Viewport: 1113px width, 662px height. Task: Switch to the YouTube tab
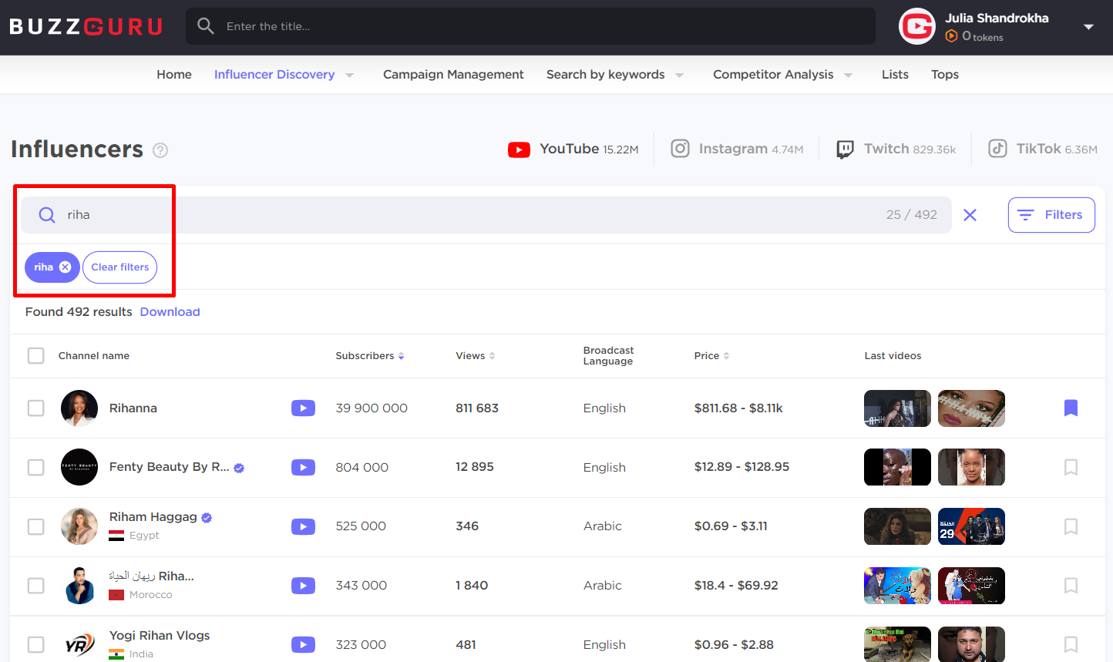pyautogui.click(x=573, y=149)
